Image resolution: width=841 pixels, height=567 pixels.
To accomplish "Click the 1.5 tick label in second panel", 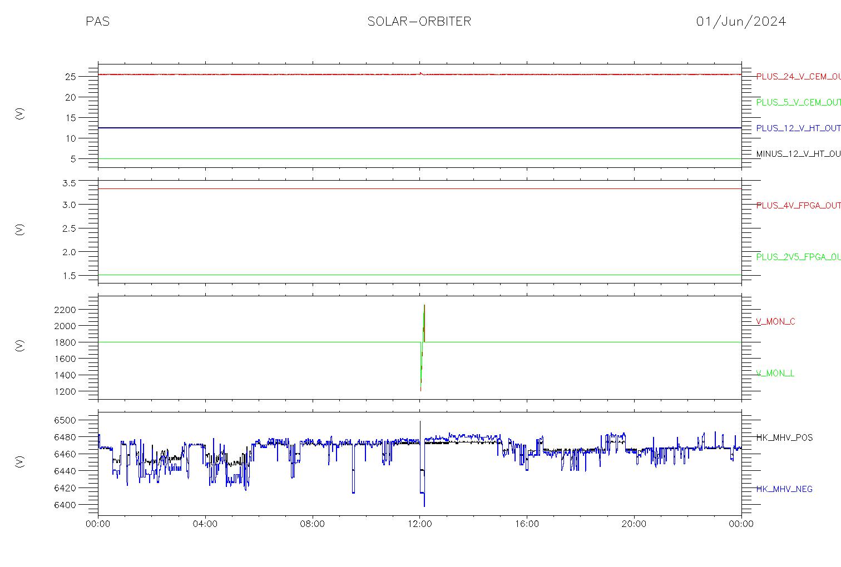I will tap(69, 276).
